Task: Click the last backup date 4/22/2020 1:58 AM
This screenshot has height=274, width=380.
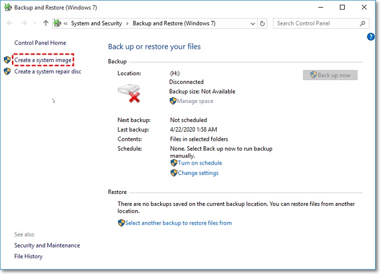Action: click(193, 129)
